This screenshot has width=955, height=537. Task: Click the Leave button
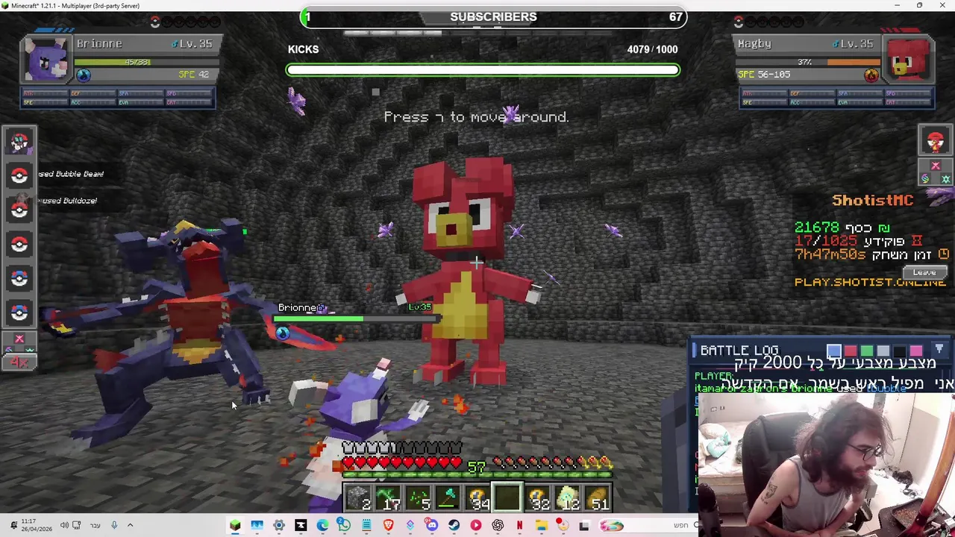[x=924, y=273]
